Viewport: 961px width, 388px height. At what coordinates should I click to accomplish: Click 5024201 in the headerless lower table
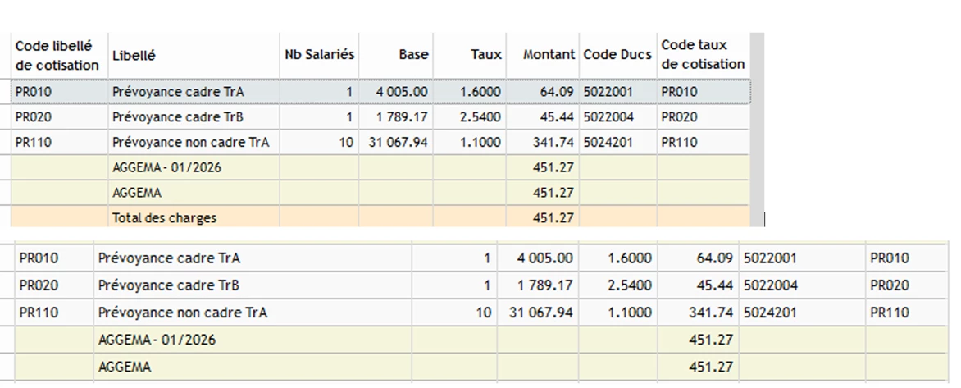pyautogui.click(x=770, y=313)
